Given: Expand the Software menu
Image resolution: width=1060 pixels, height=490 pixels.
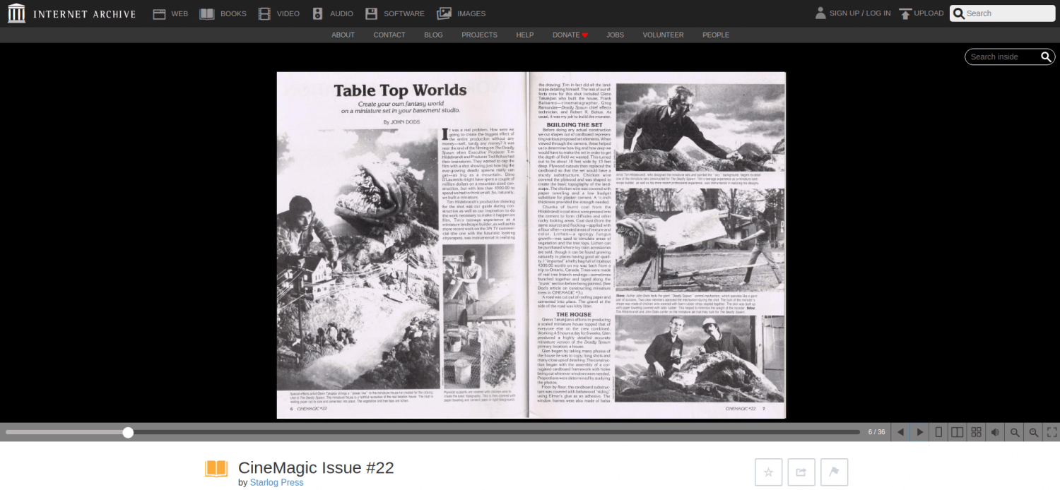Looking at the screenshot, I should 395,13.
